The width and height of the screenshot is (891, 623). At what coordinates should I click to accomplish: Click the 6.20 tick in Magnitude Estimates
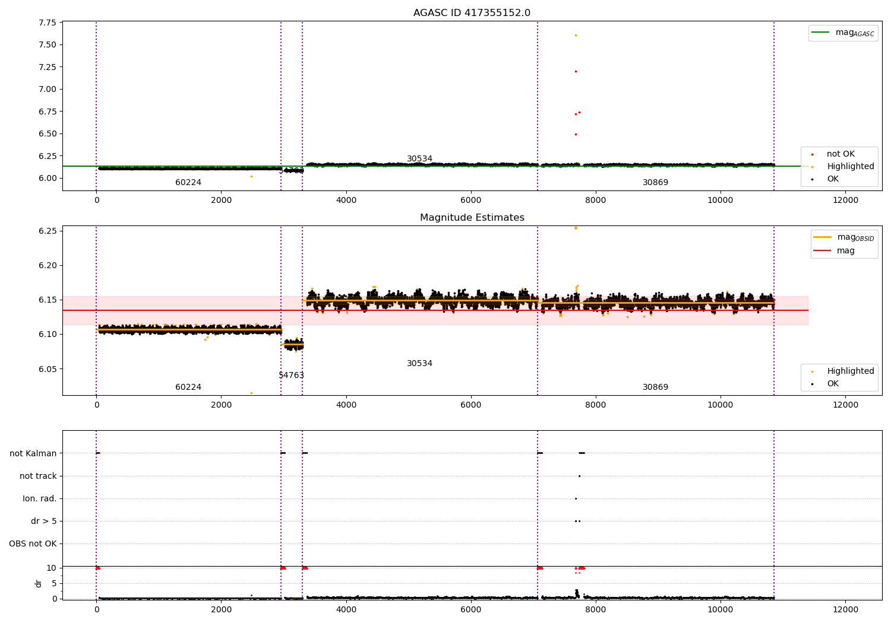[47, 265]
